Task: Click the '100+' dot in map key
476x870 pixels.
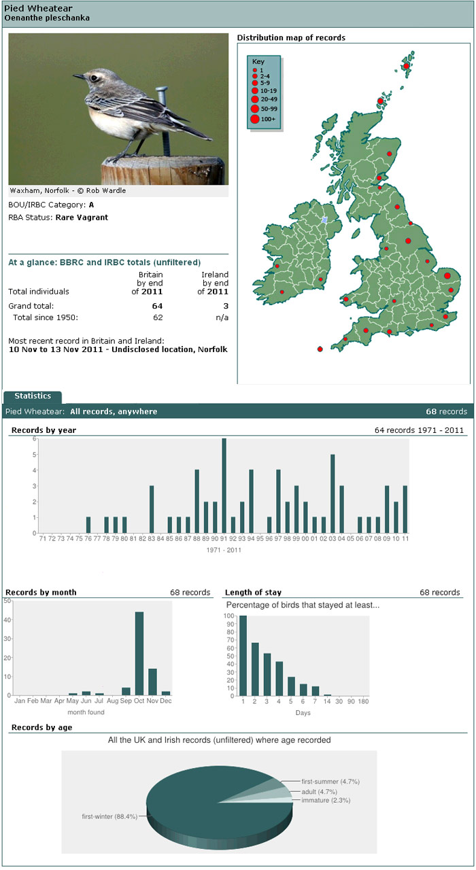Action: [254, 120]
